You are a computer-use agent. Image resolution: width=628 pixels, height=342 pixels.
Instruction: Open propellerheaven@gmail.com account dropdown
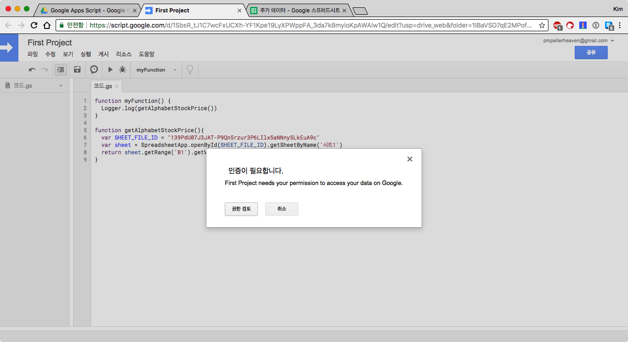[x=578, y=40]
